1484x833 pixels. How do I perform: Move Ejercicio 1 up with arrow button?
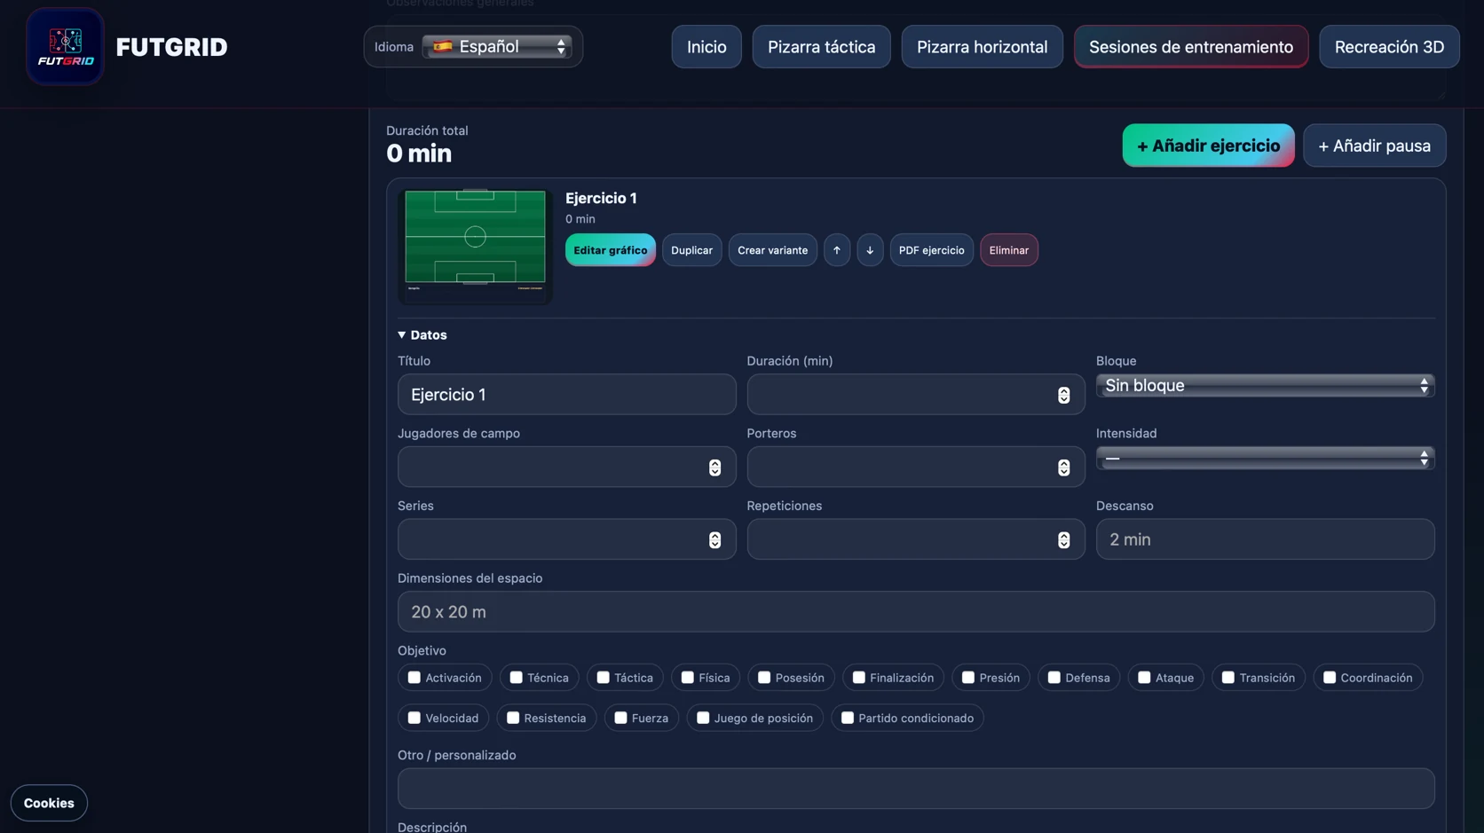coord(836,250)
